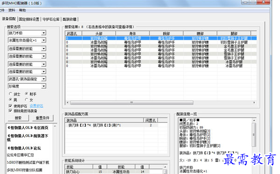The height and width of the screenshot is (174, 280).
Task: Click the 武器孔 column header
Action: coord(74,33)
